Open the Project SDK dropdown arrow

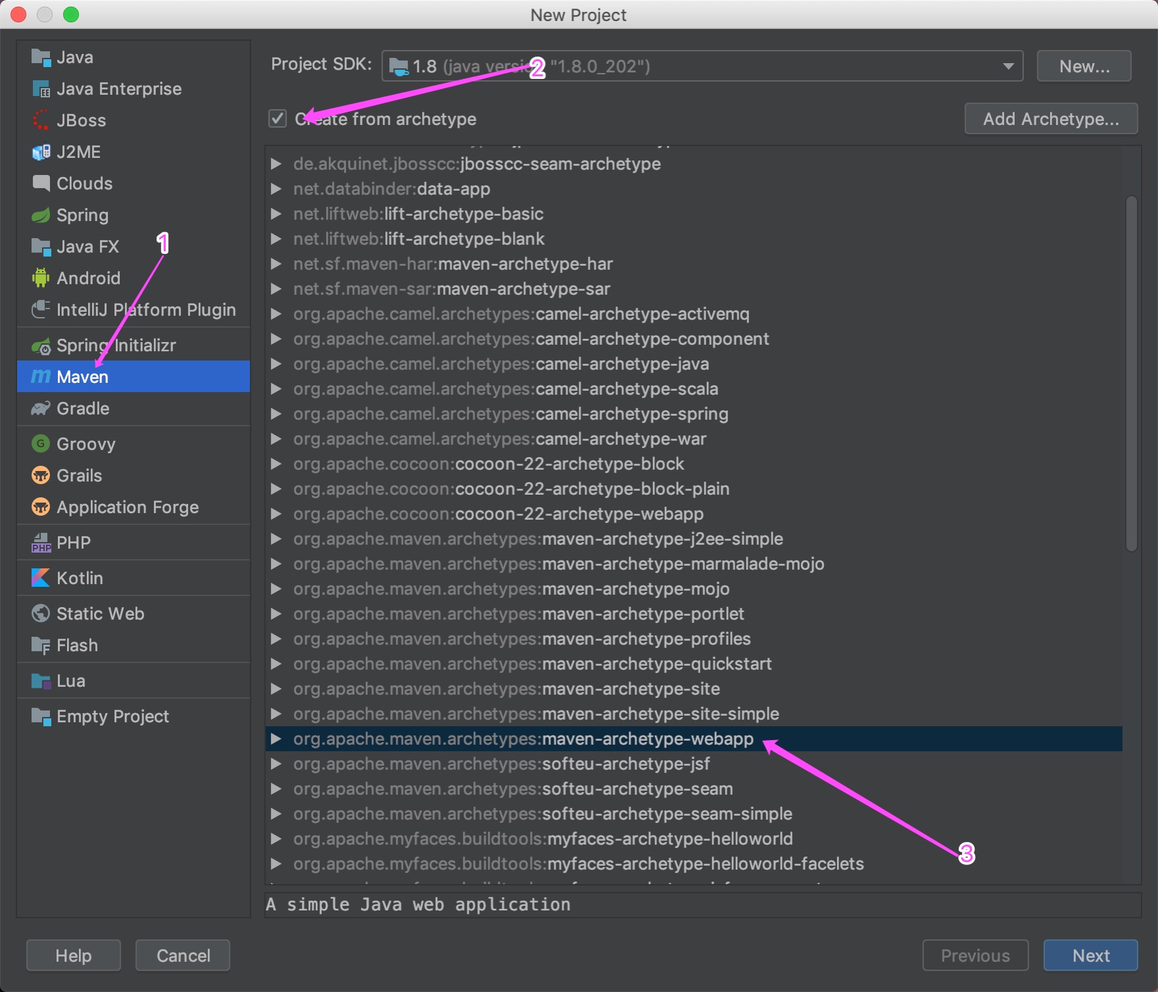1008,66
